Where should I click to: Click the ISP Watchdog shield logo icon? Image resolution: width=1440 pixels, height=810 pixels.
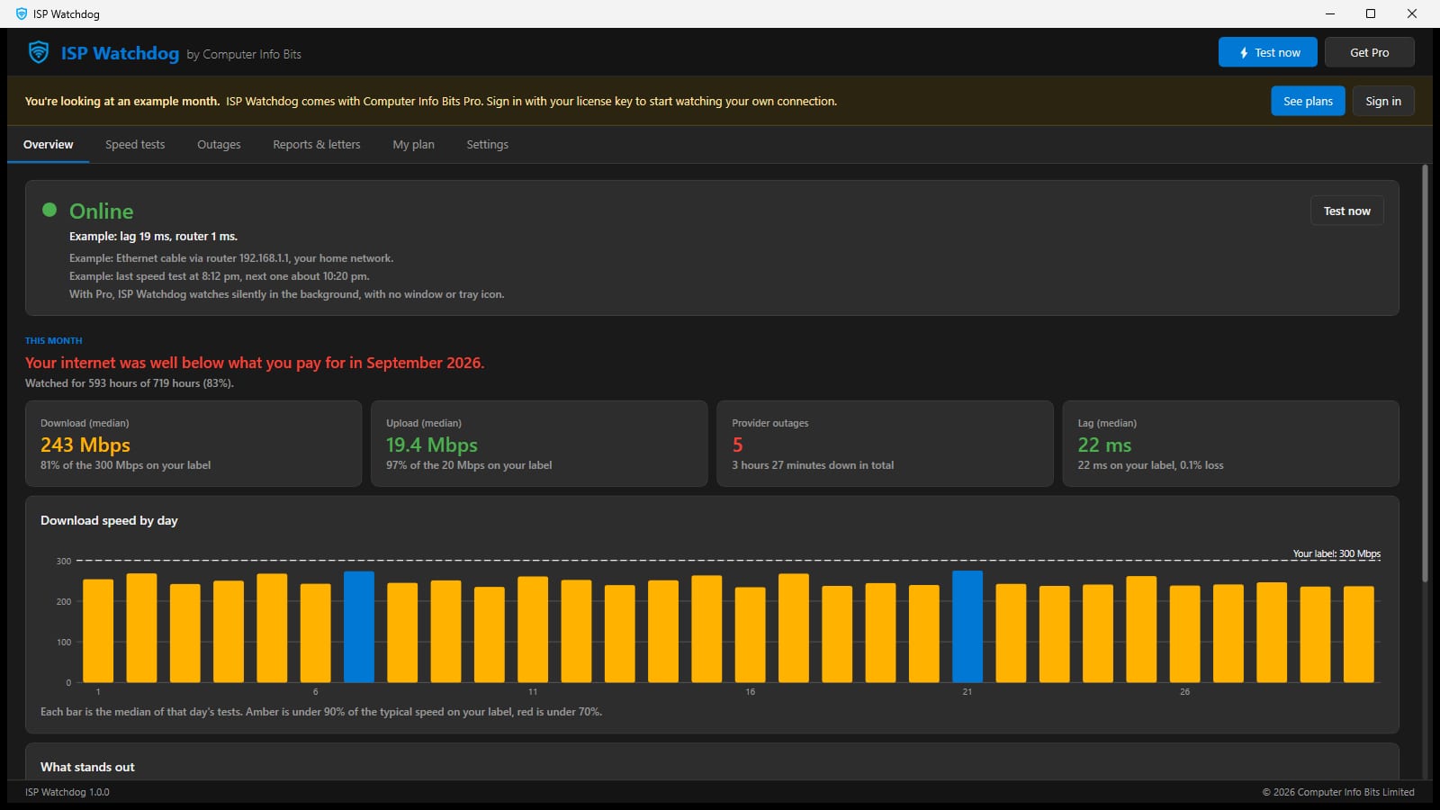coord(39,52)
